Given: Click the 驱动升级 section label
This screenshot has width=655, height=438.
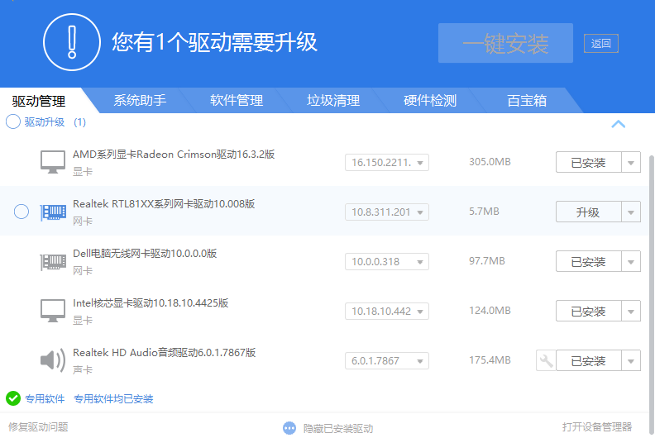Looking at the screenshot, I should (45, 122).
